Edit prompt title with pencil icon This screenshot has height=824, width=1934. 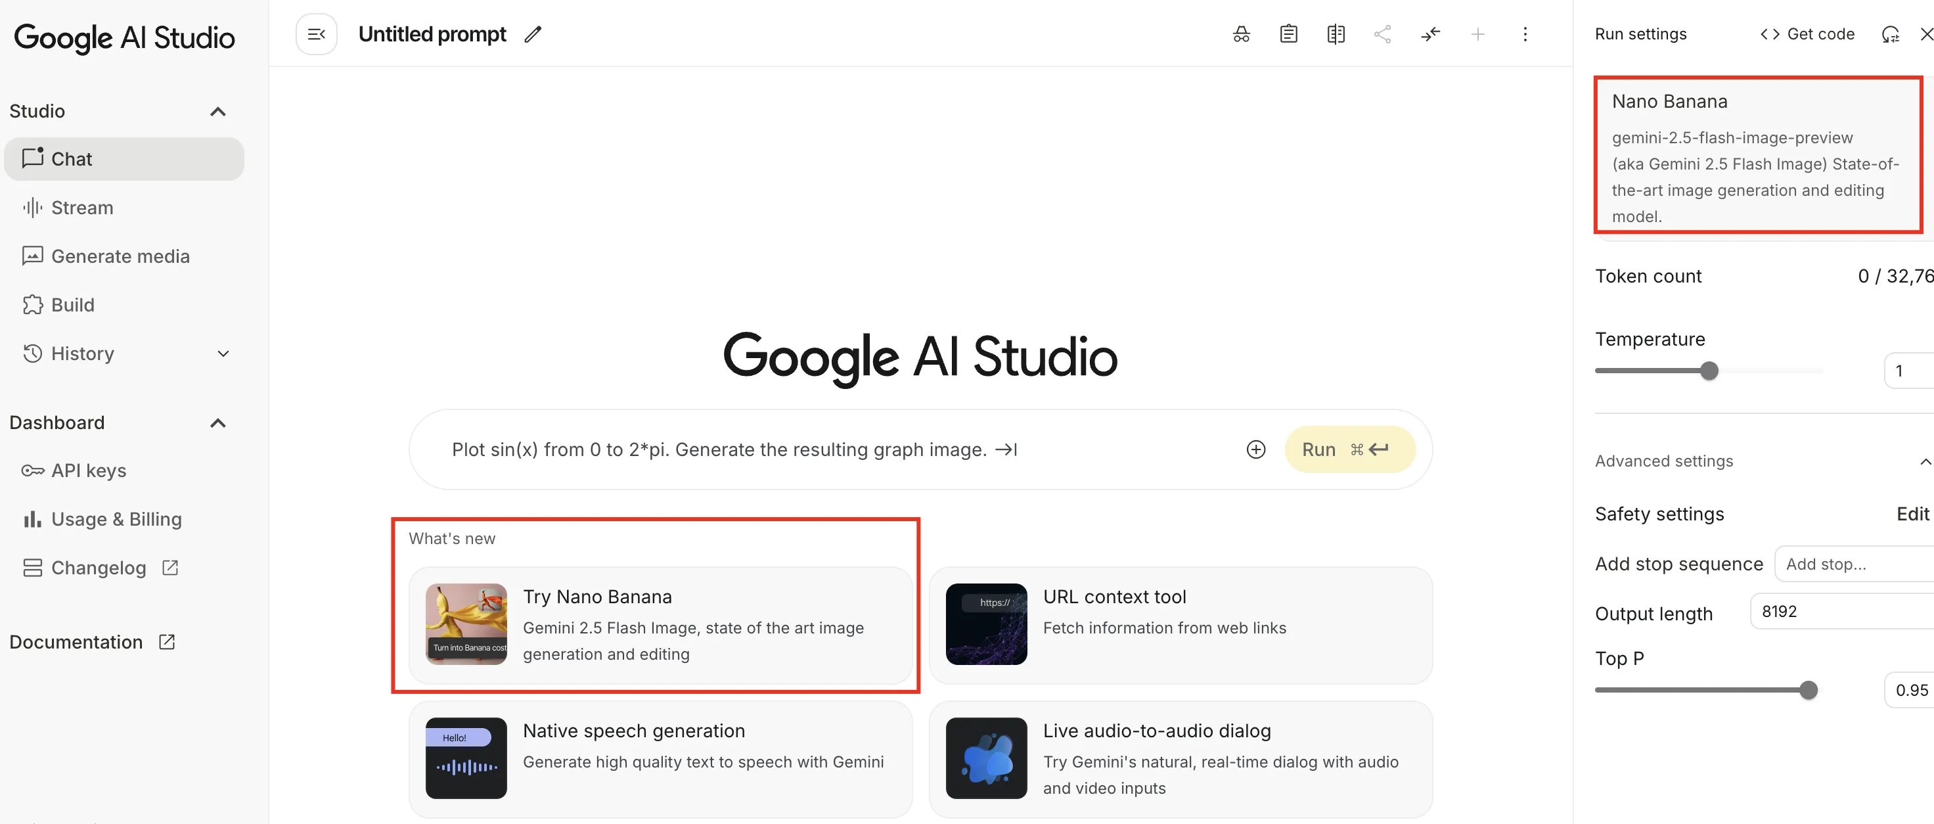[x=533, y=35]
